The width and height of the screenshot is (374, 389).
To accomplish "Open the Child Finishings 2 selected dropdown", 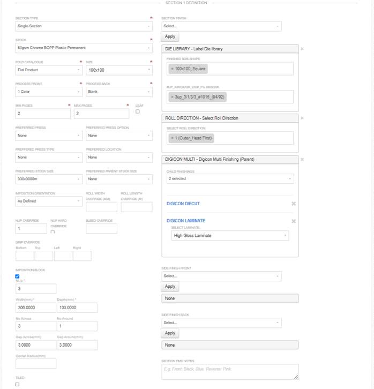I will pyautogui.click(x=230, y=178).
